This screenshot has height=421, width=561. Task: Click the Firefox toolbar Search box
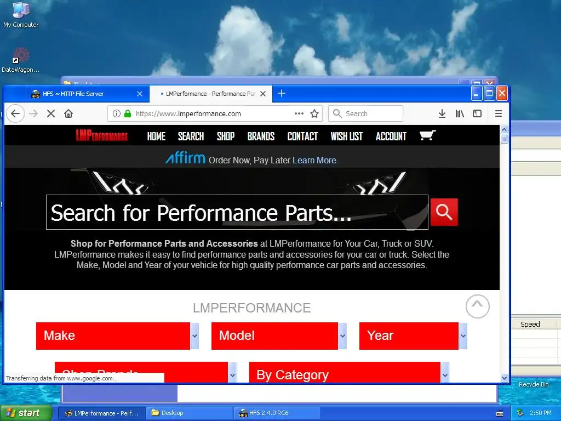point(365,113)
